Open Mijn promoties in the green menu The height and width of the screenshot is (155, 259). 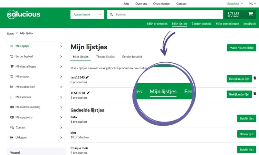157,24
